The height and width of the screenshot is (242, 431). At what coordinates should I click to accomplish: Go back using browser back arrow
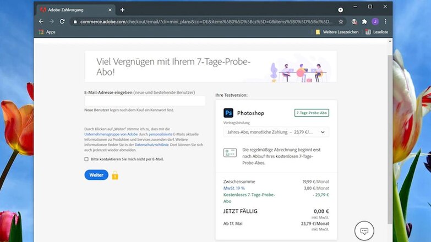click(x=41, y=21)
